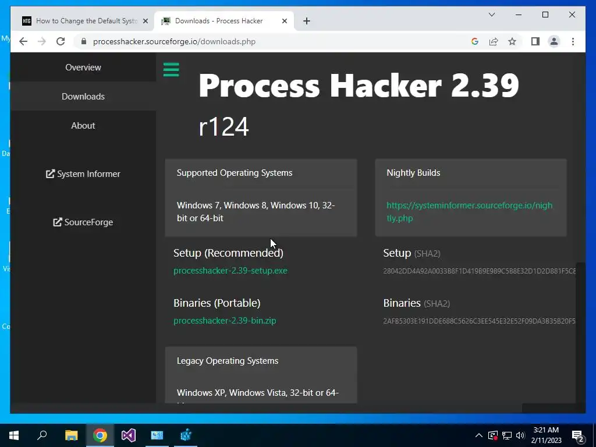Click the Supported Operating Systems heading

[235, 172]
